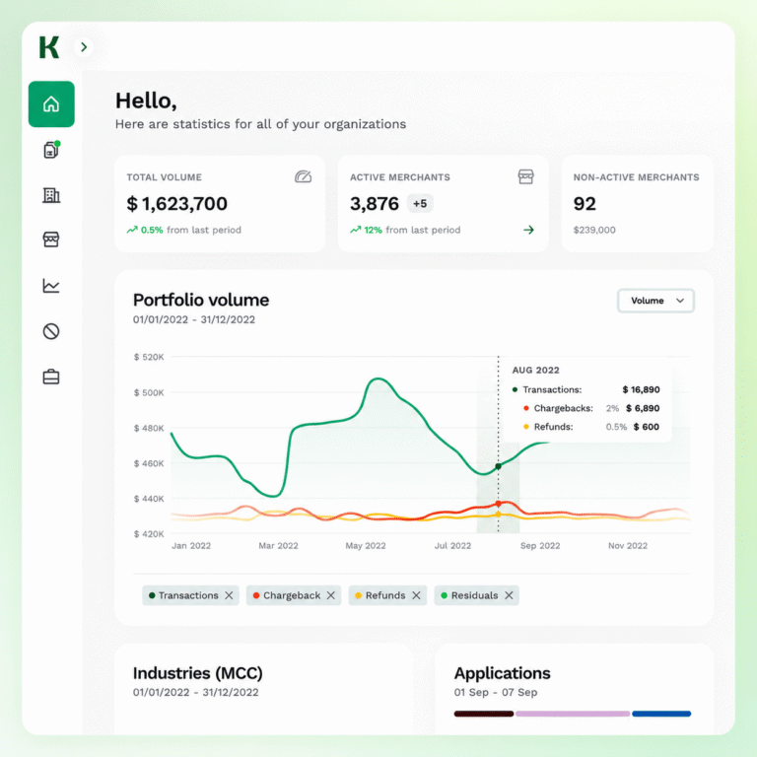The image size is (757, 757).
Task: Click the Industries (MCC) heading
Action: tap(198, 673)
